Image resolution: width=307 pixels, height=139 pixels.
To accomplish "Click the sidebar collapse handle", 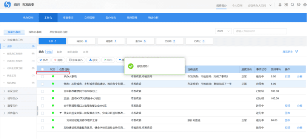I will coord(37,111).
